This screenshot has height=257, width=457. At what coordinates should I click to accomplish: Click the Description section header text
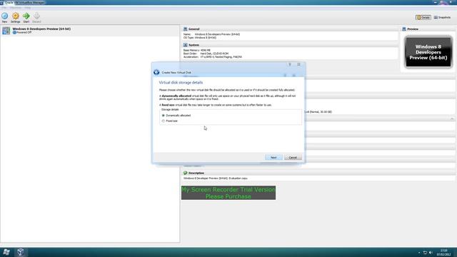tap(196, 173)
